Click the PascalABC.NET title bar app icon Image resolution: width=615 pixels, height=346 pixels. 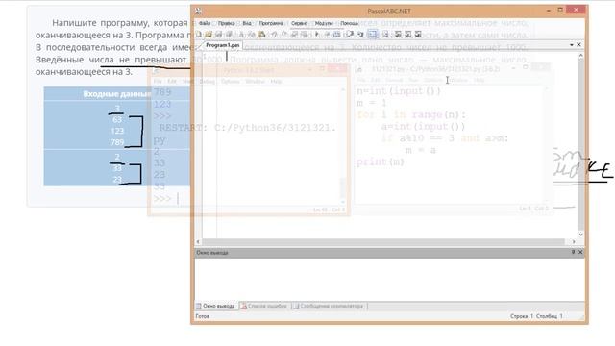coord(199,11)
